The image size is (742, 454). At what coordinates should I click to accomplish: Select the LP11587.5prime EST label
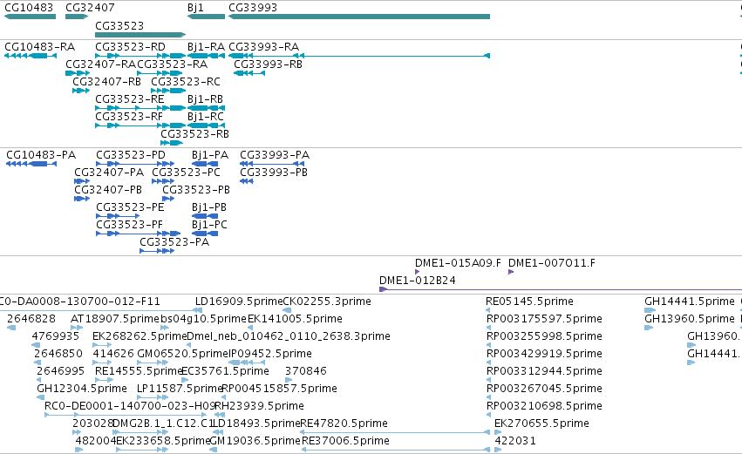[180, 390]
